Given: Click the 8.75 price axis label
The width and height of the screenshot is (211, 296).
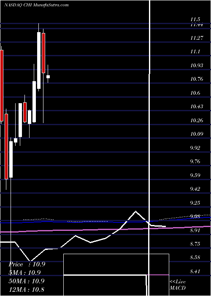Looking at the screenshot, I should pos(195,244).
